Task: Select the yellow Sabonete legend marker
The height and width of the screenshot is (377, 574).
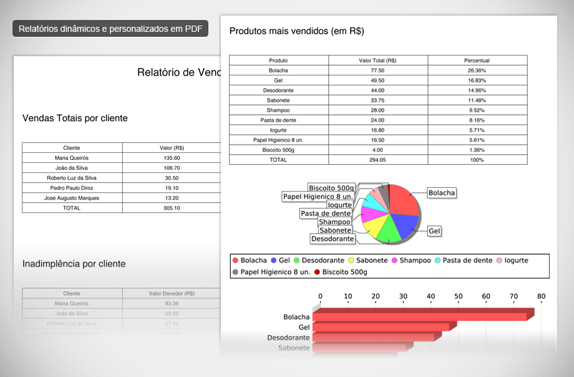Action: [351, 260]
